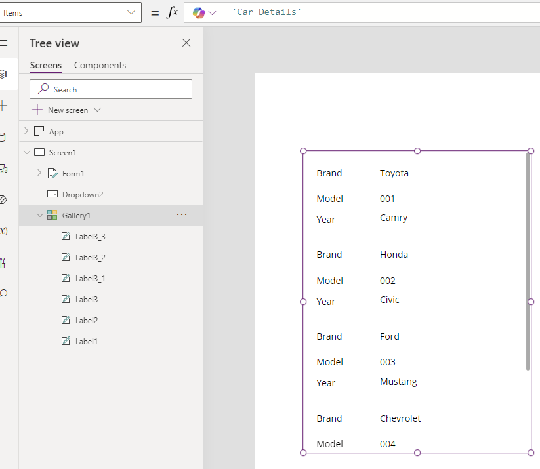
Task: Open the hamburger menu in left rail
Action: (4, 43)
